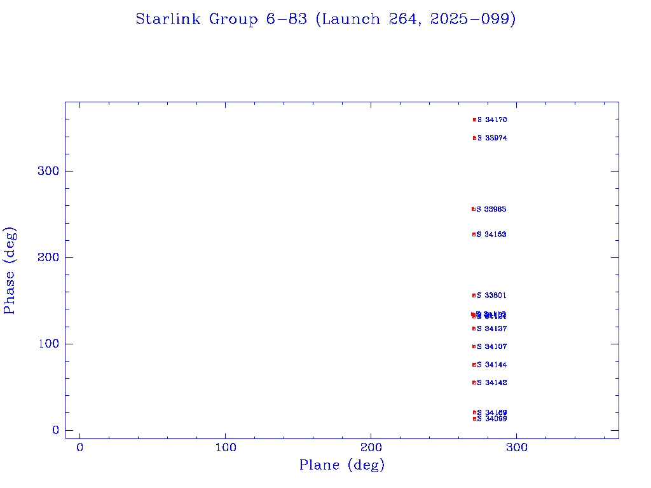This screenshot has height=488, width=651.
Task: Pick the red marker next to S 34137
Action: (474, 329)
